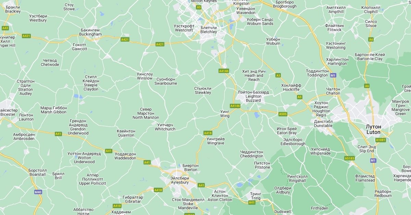
Task: Click the A5183 road shield
Action: (349, 158)
